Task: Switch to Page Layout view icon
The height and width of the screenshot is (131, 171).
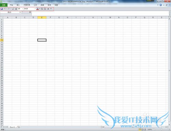Action: click(x=143, y=129)
